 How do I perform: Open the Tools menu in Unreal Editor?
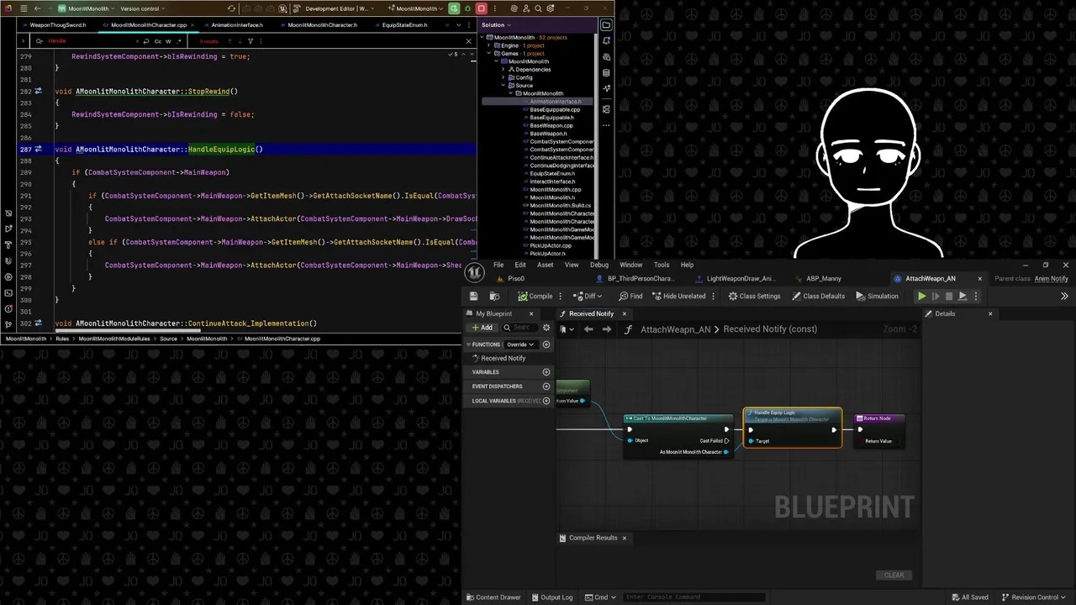pyautogui.click(x=662, y=265)
